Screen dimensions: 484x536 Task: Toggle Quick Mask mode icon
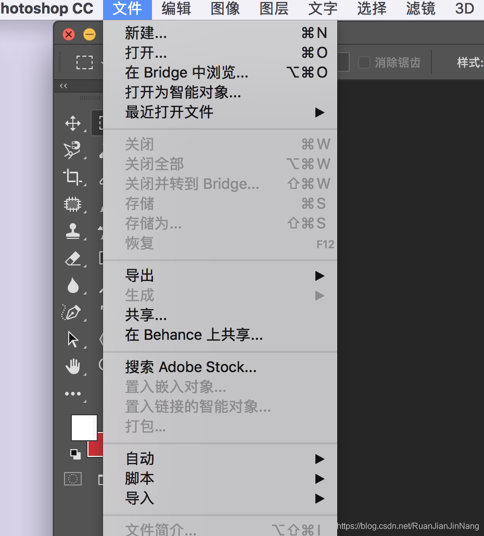(73, 479)
